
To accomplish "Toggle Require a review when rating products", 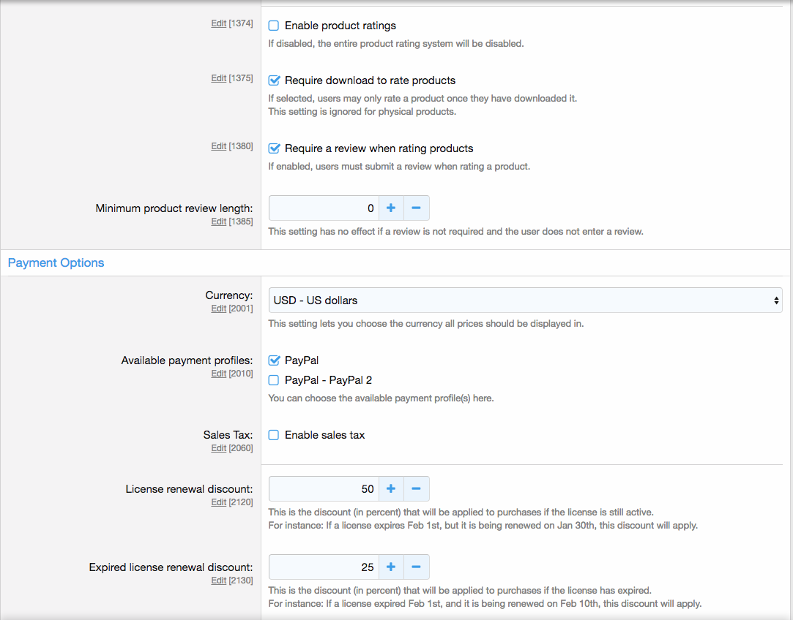I will click(274, 148).
